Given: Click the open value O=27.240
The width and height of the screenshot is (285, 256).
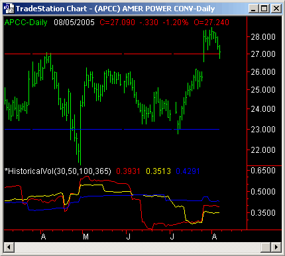Looking at the screenshot, I should pyautogui.click(x=211, y=22).
